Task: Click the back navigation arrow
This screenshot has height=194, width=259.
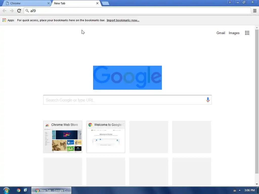Action: [x=5, y=11]
